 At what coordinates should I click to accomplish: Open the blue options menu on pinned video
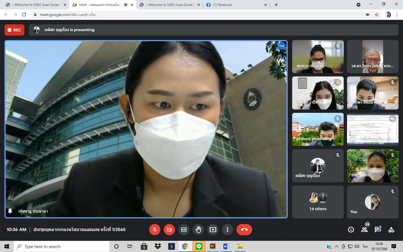282,46
